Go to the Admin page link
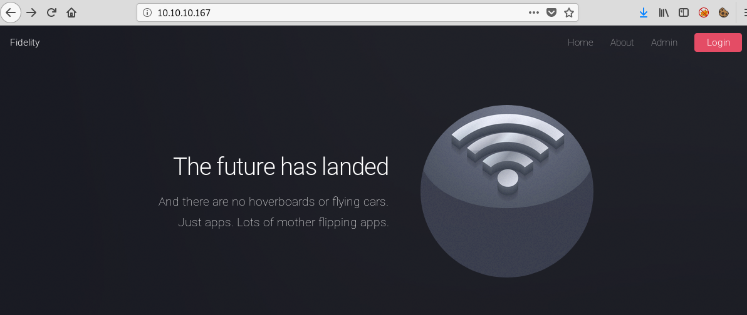 (664, 42)
